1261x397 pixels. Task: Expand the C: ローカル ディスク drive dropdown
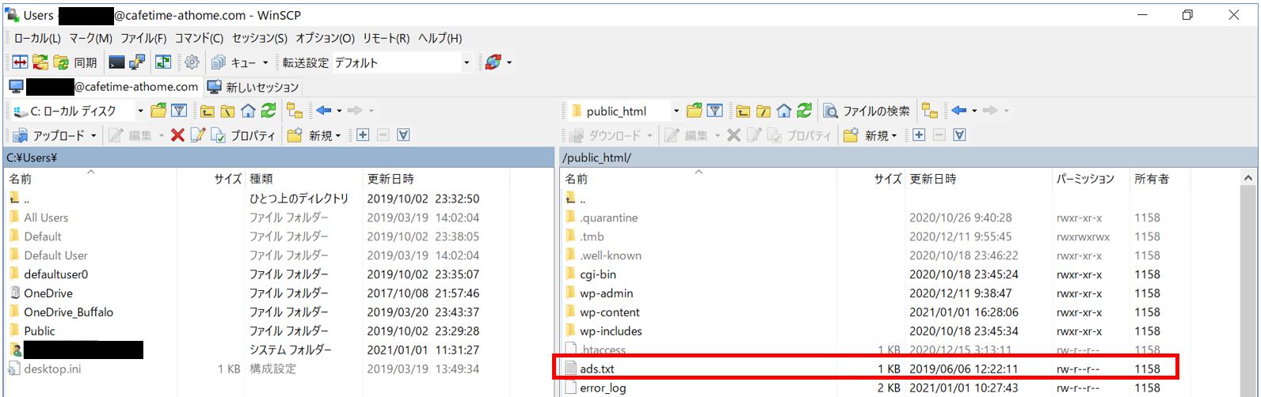[x=140, y=111]
